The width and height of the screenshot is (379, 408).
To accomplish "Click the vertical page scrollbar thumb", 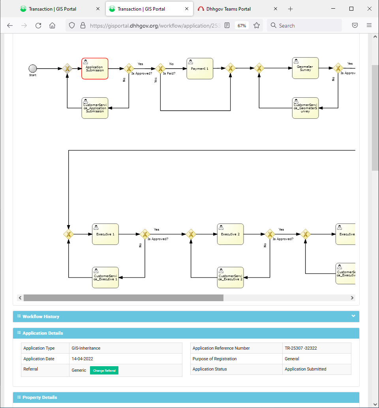I will pyautogui.click(x=375, y=117).
